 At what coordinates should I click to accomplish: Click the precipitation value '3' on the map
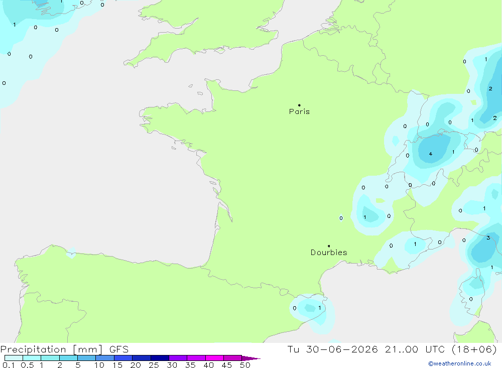(x=488, y=237)
